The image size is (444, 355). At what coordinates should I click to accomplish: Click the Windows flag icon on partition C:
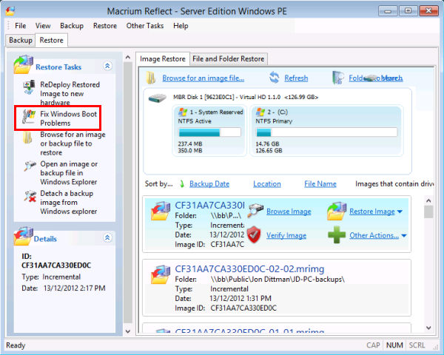pos(260,112)
